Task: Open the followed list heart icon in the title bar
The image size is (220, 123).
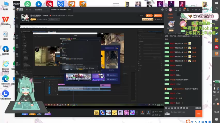Action: (x=166, y=10)
